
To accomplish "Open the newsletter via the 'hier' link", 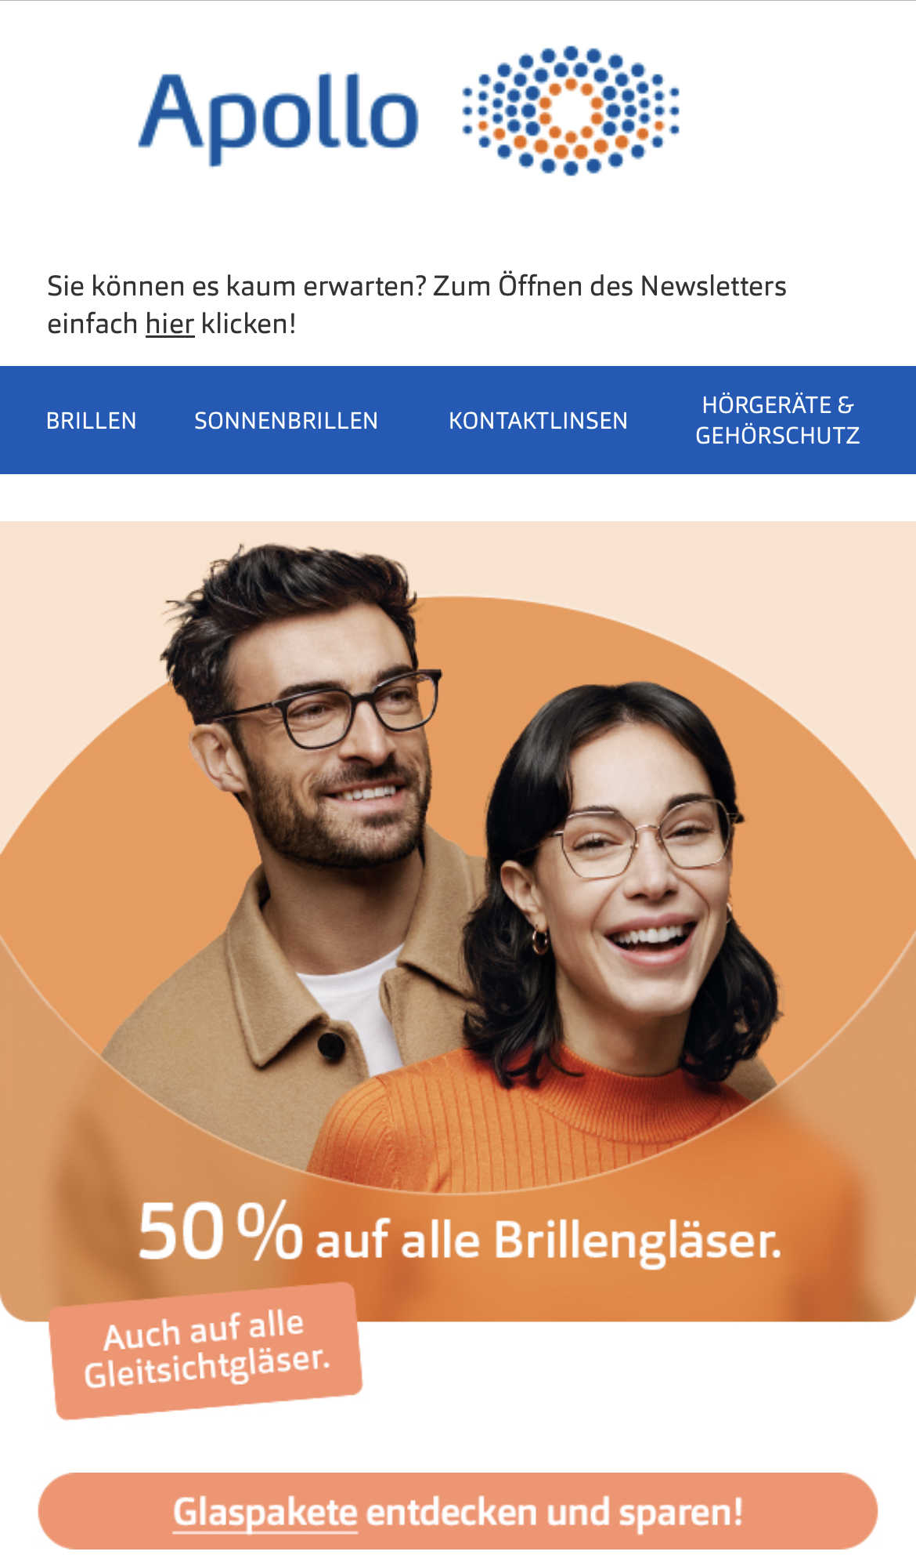I will coord(170,324).
